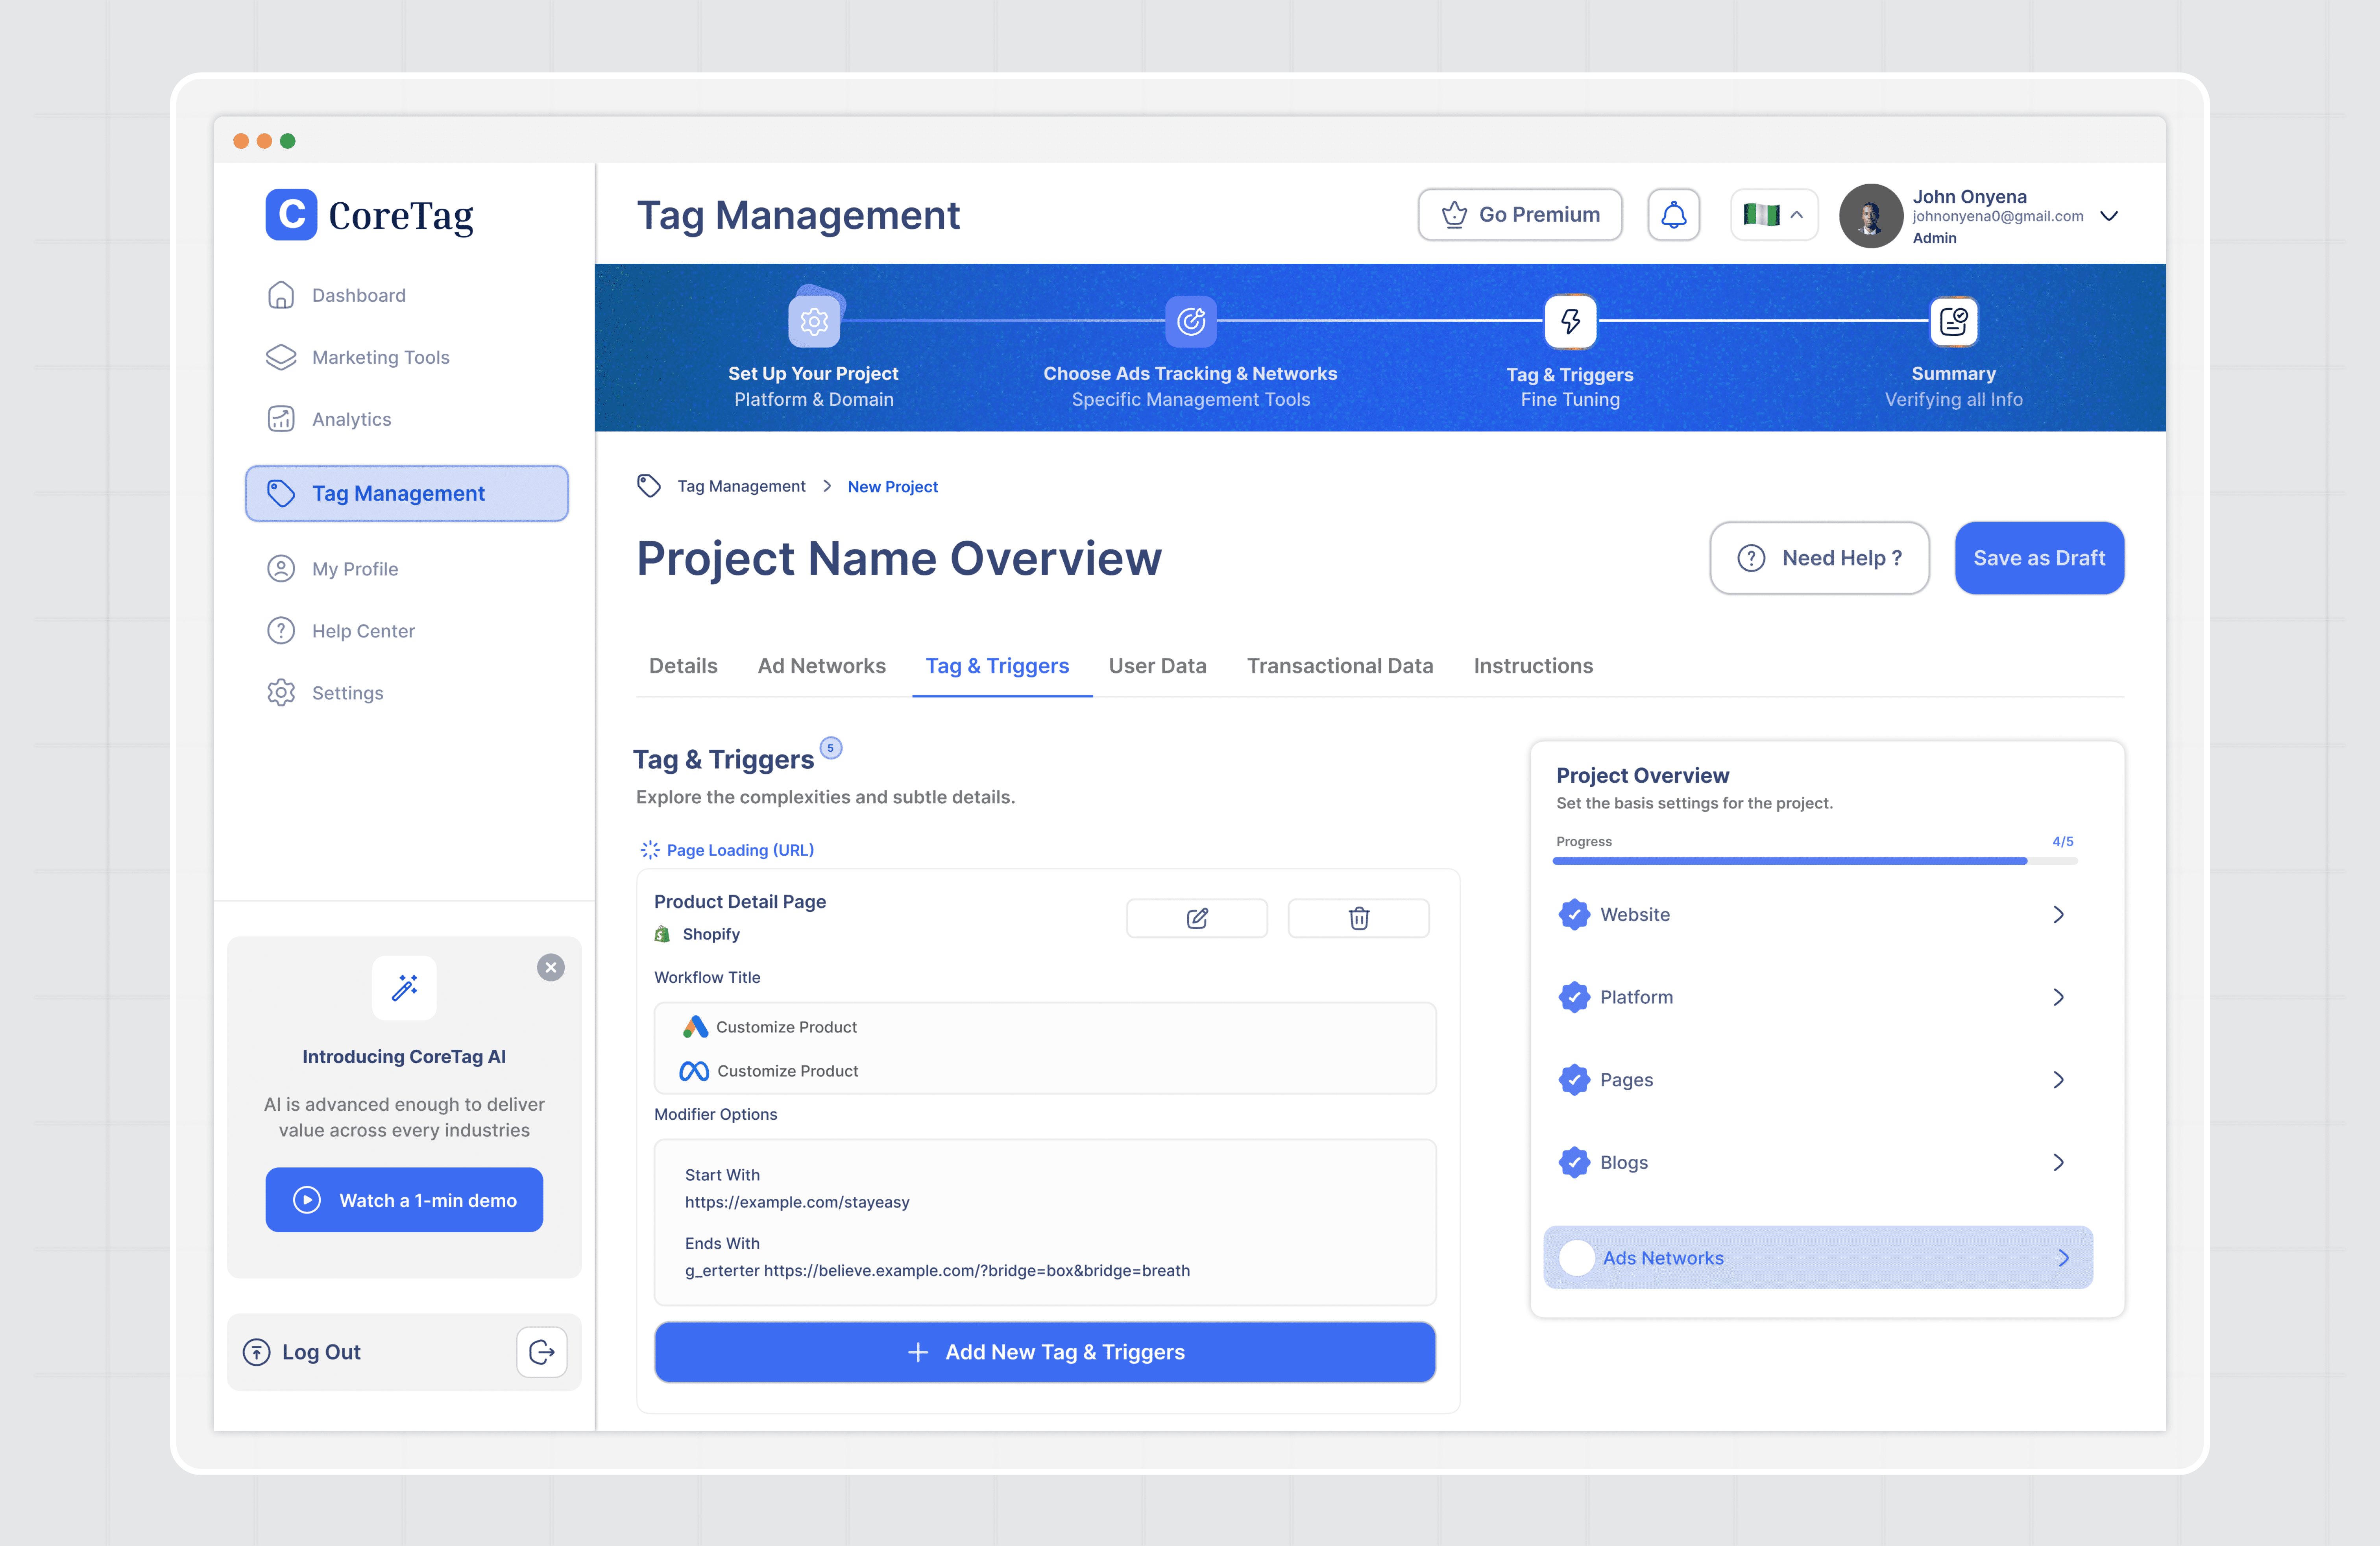Go to Analytics in the sidebar
Viewport: 2380px width, 1546px height.
pyautogui.click(x=329, y=419)
